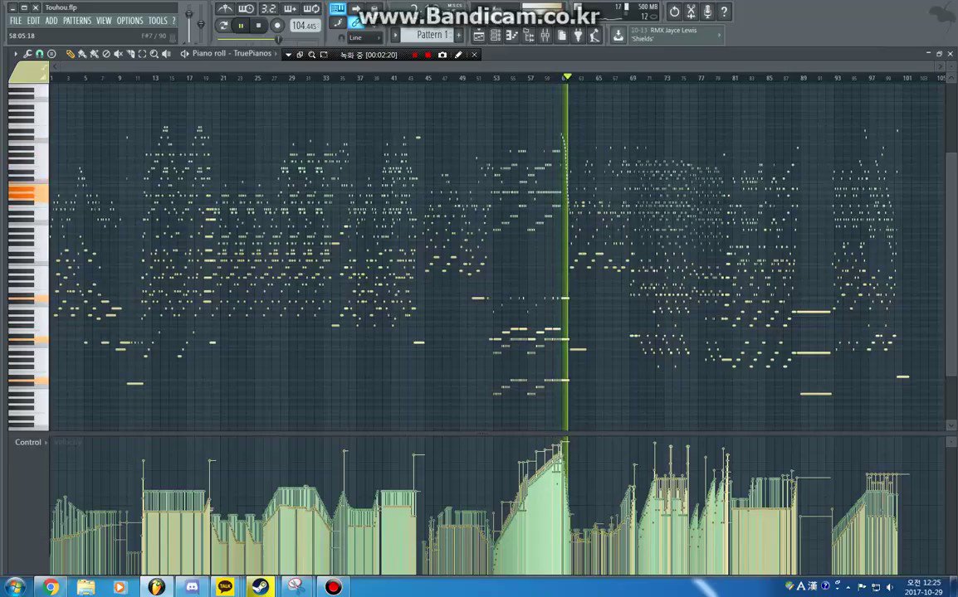The height and width of the screenshot is (597, 958).
Task: Toggle multilink to controllers icon
Action: point(355,22)
